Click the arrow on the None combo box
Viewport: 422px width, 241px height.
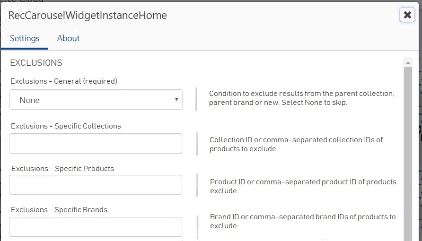click(x=176, y=100)
